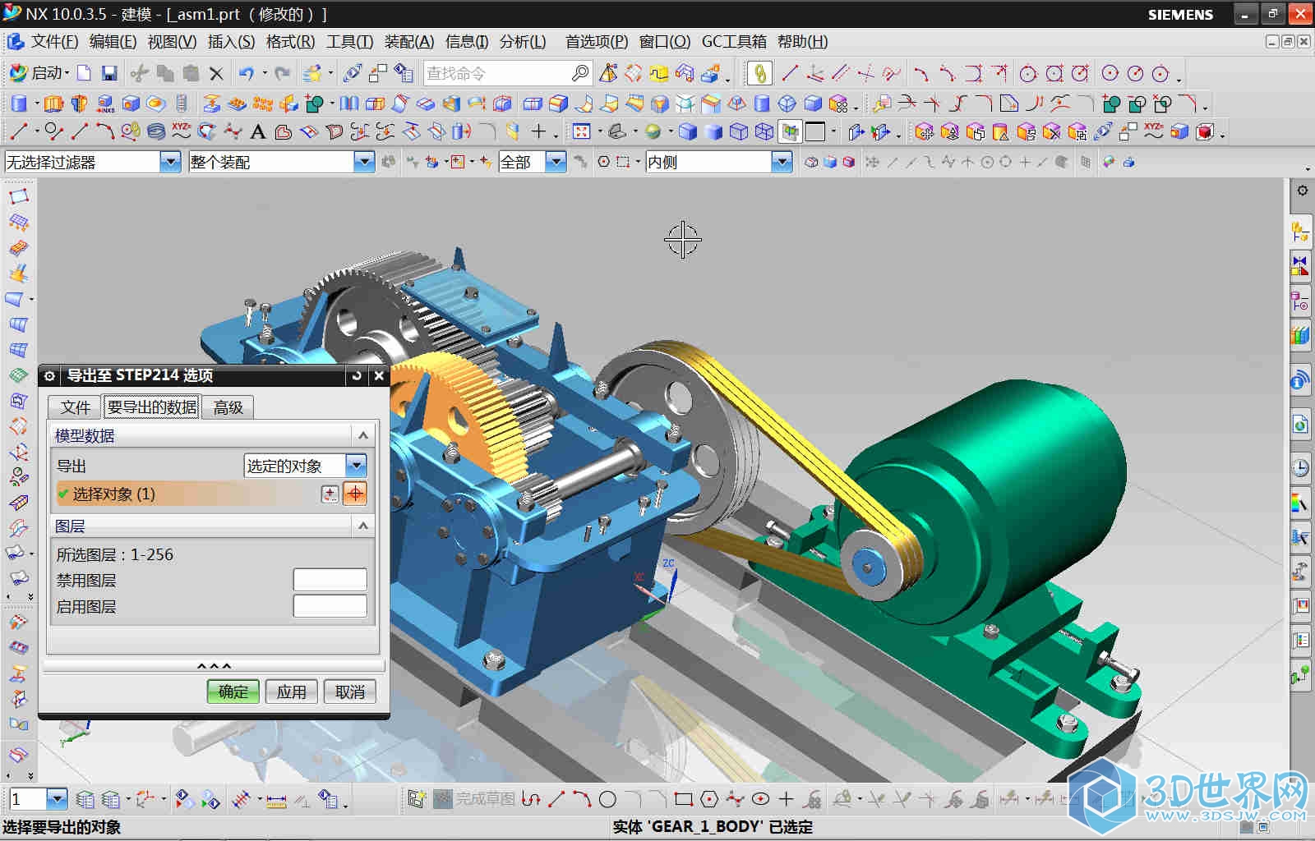This screenshot has width=1315, height=841.
Task: Collapse the 图层 section
Action: point(363,526)
